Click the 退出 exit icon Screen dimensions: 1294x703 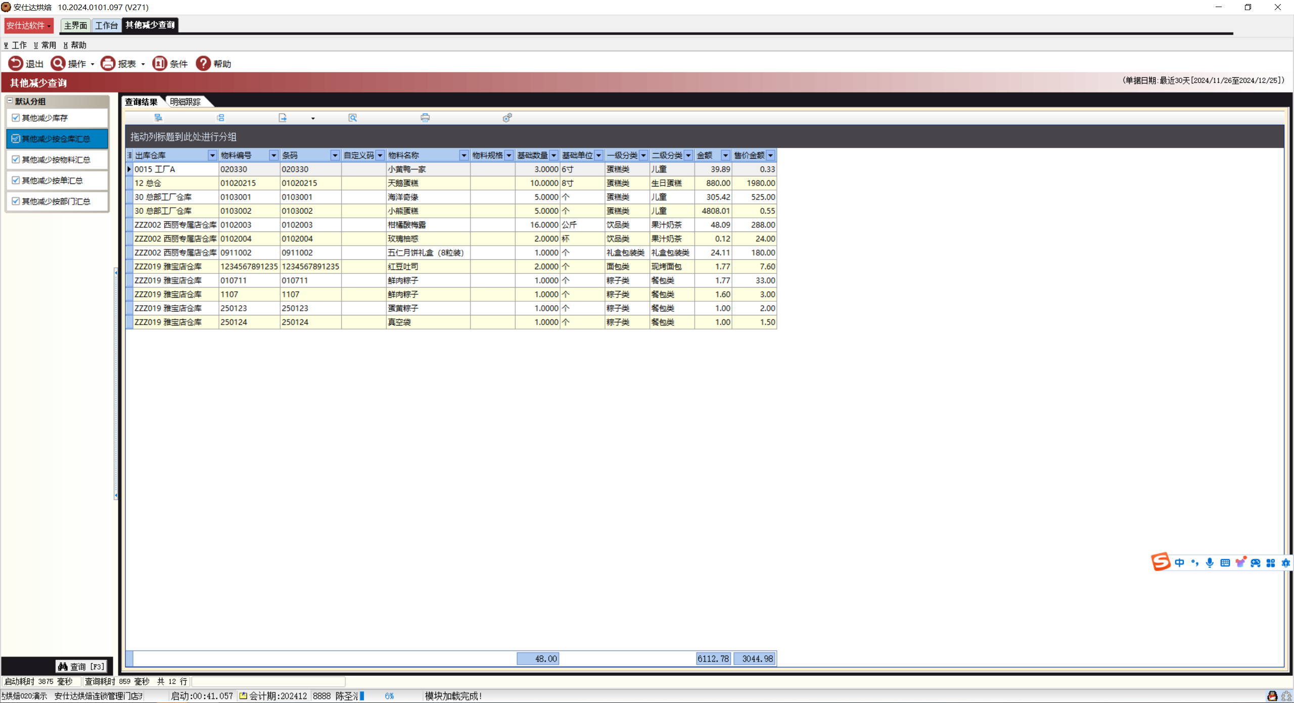(16, 64)
